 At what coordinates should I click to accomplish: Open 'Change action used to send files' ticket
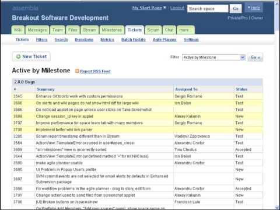pos(85,195)
